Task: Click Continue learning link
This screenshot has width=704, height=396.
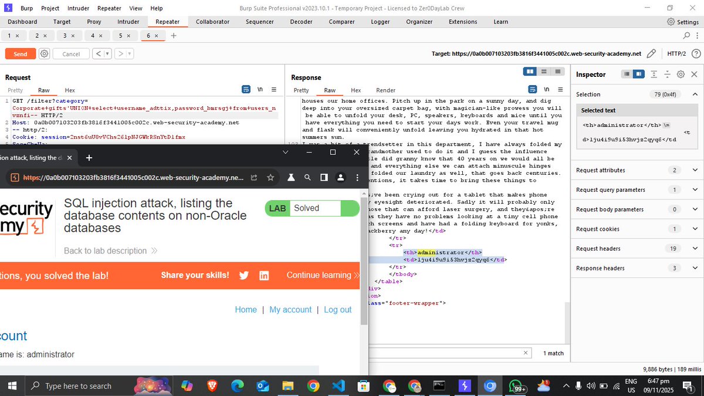Action: (323, 275)
